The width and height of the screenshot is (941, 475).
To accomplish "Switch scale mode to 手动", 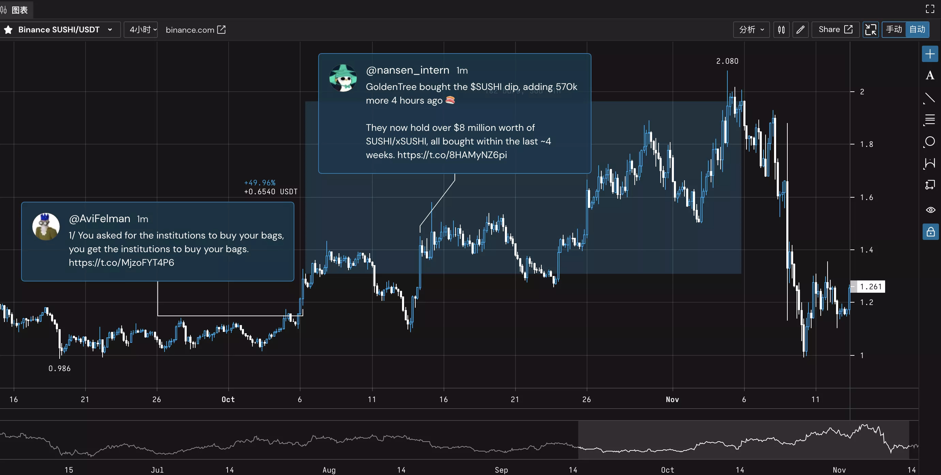I will [x=894, y=30].
